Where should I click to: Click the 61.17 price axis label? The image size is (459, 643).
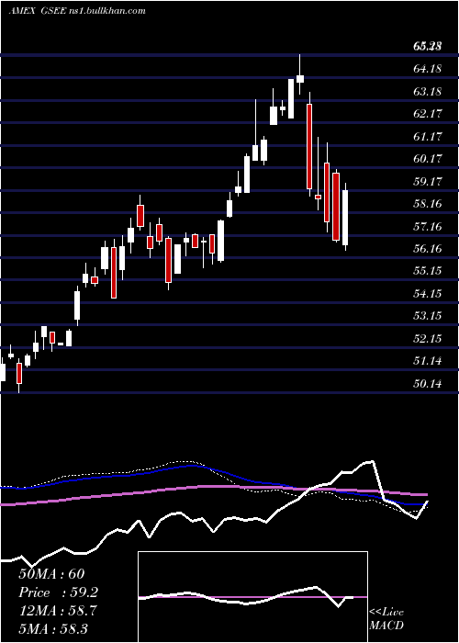428,136
